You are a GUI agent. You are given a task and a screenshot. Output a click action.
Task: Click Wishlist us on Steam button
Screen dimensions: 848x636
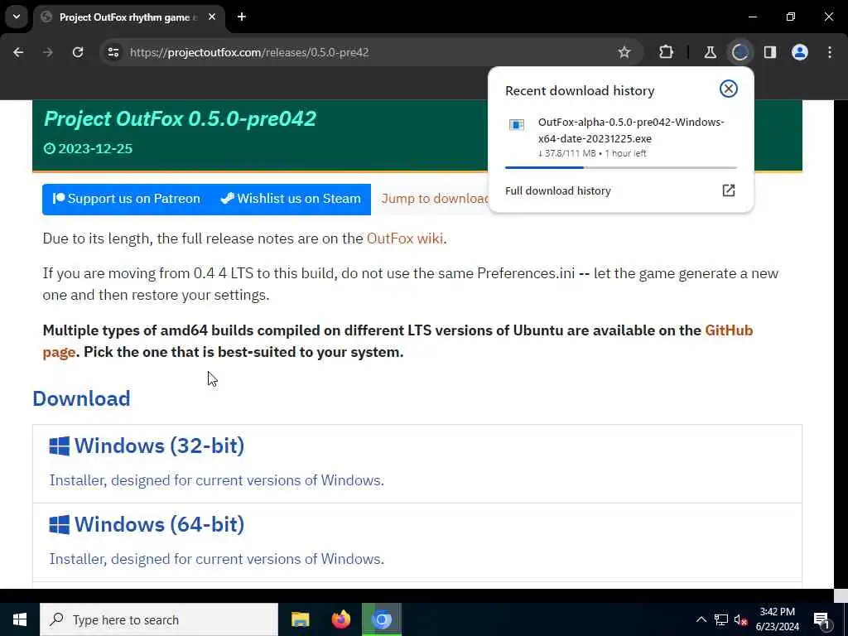[x=291, y=199]
